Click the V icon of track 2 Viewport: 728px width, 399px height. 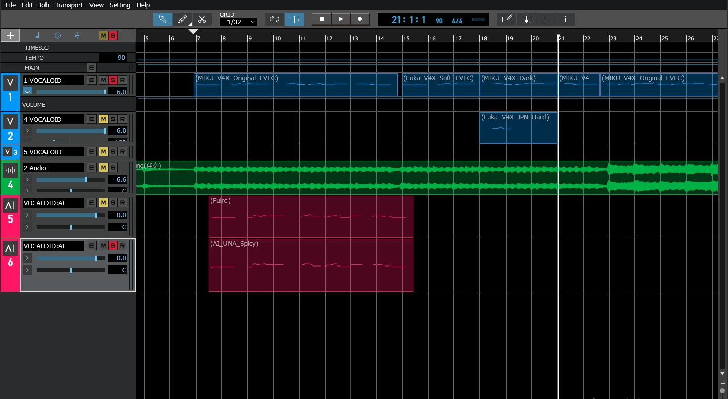click(10, 122)
